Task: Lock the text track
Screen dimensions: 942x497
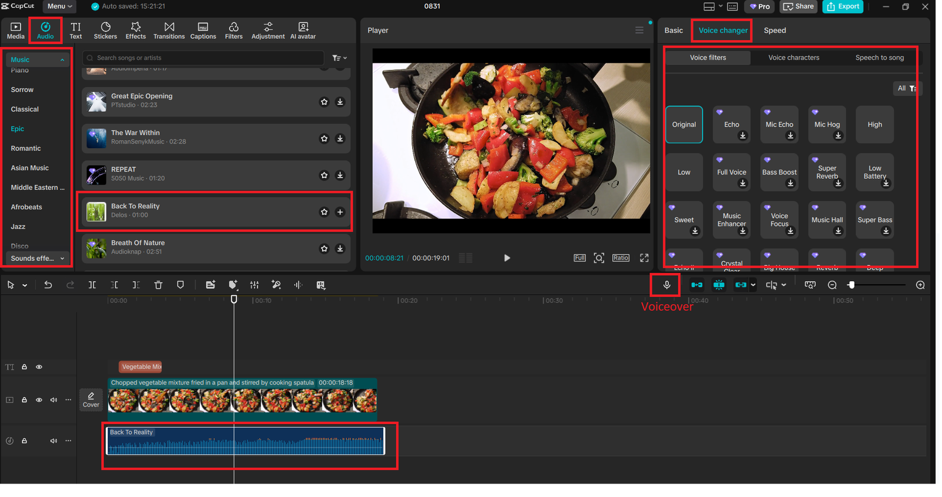Action: click(x=24, y=367)
